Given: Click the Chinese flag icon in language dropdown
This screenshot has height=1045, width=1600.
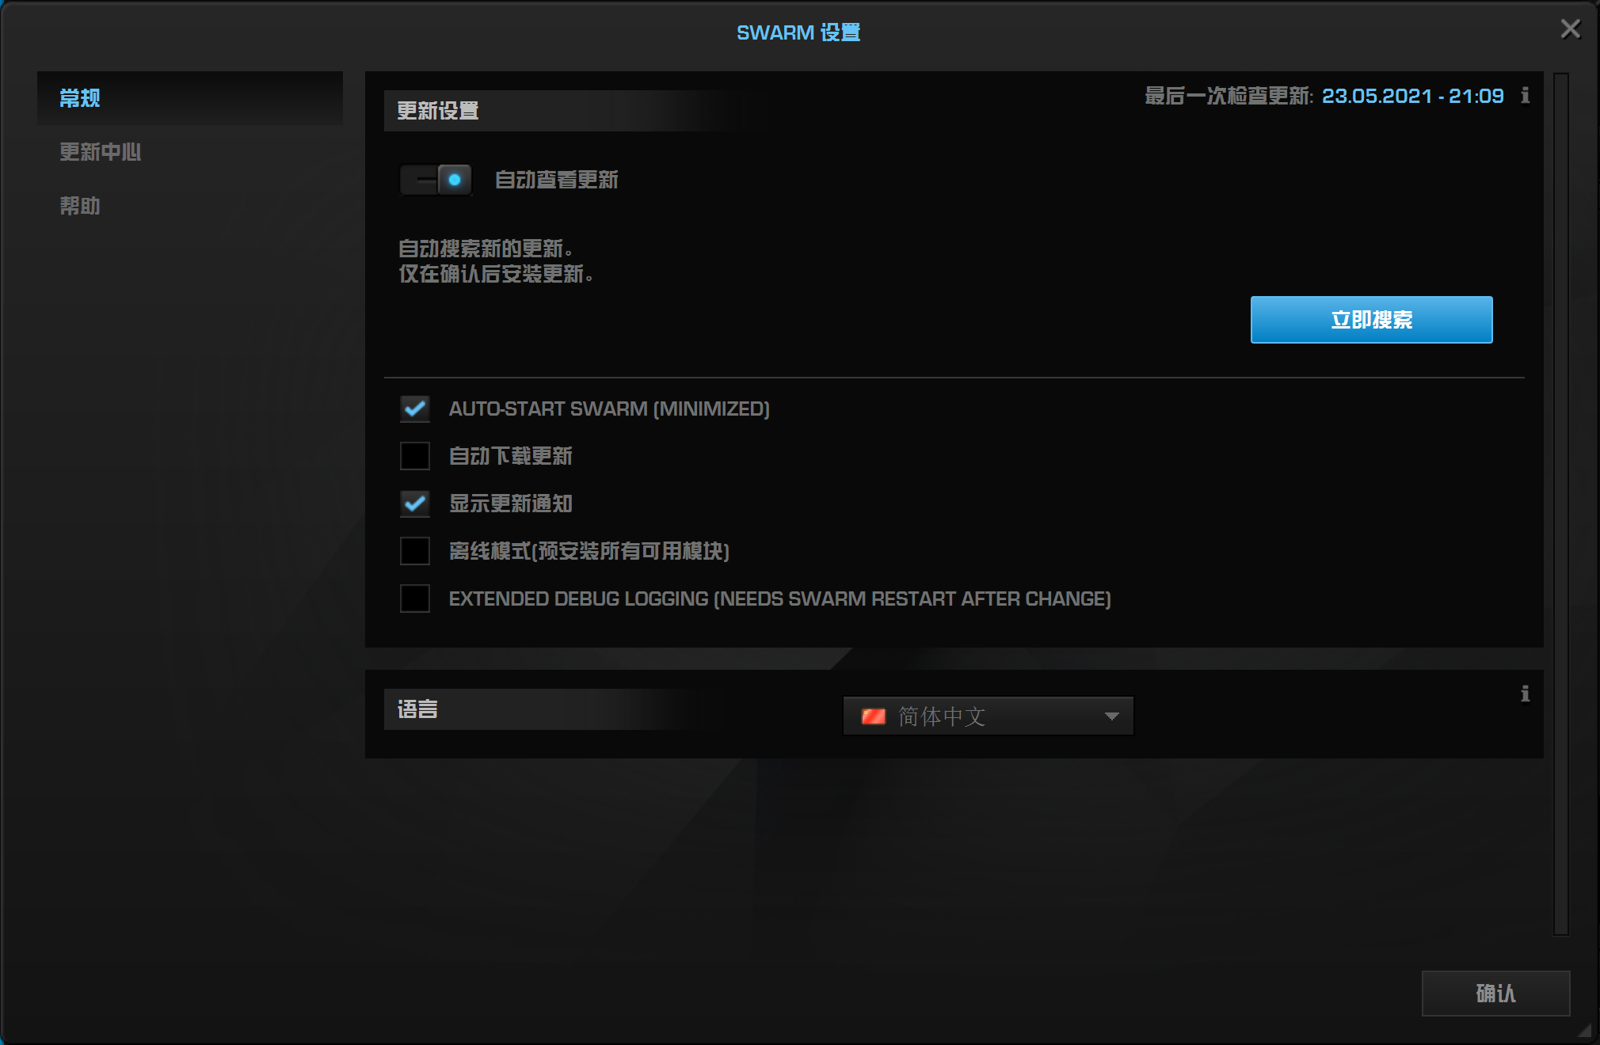Looking at the screenshot, I should click(873, 716).
